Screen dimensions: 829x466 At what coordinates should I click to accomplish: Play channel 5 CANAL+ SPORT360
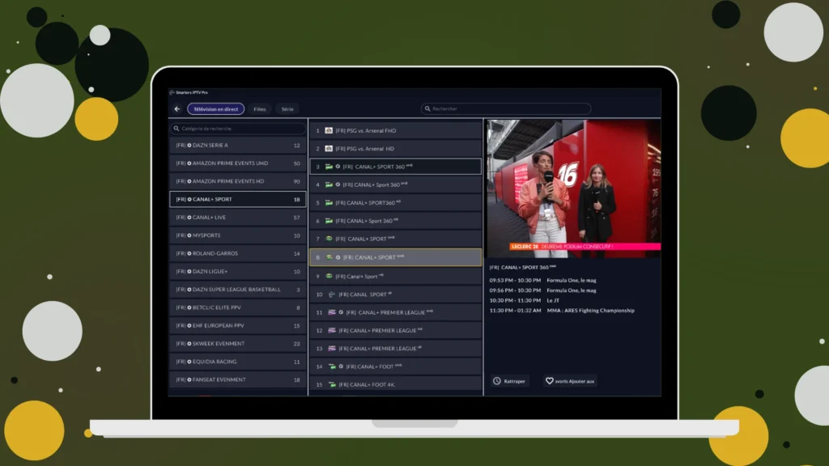(395, 202)
